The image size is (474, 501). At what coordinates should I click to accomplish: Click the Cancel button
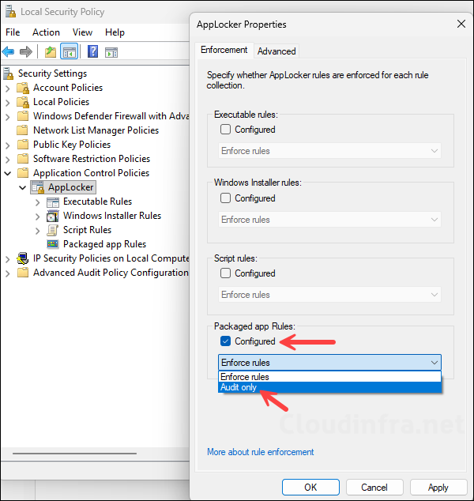pyautogui.click(x=374, y=488)
